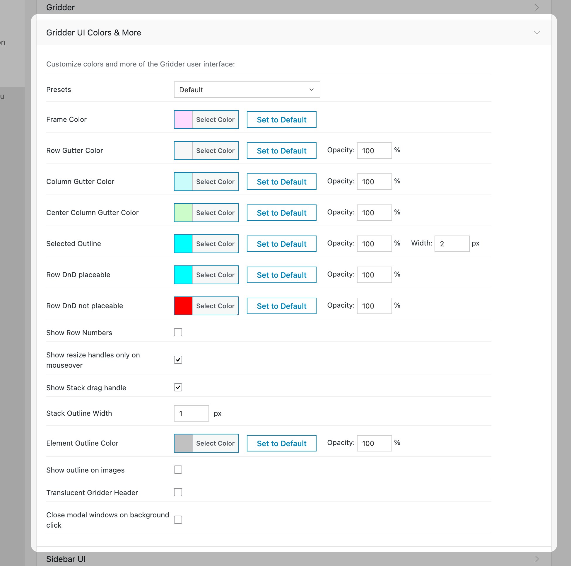This screenshot has height=566, width=571.
Task: Set Row DnD placeable to default
Action: tap(282, 275)
